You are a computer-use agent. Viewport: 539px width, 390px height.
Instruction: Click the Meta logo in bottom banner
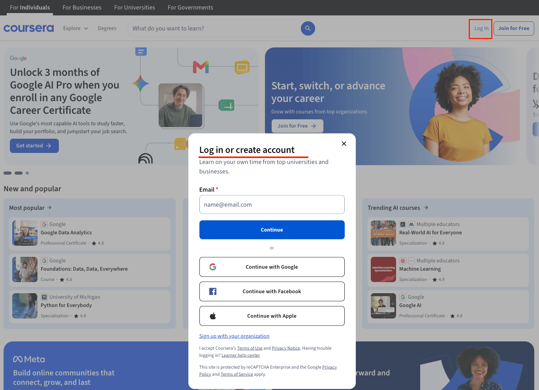[x=29, y=359]
